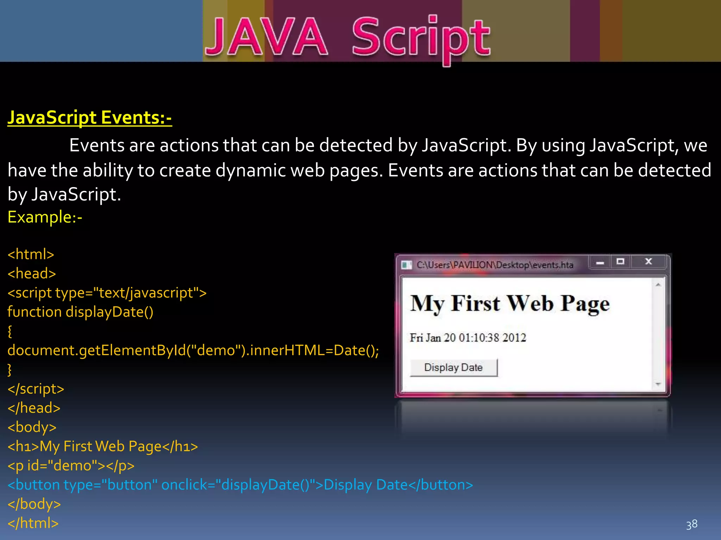
Task: Click the closing '</html>' tag line
Action: click(x=33, y=523)
